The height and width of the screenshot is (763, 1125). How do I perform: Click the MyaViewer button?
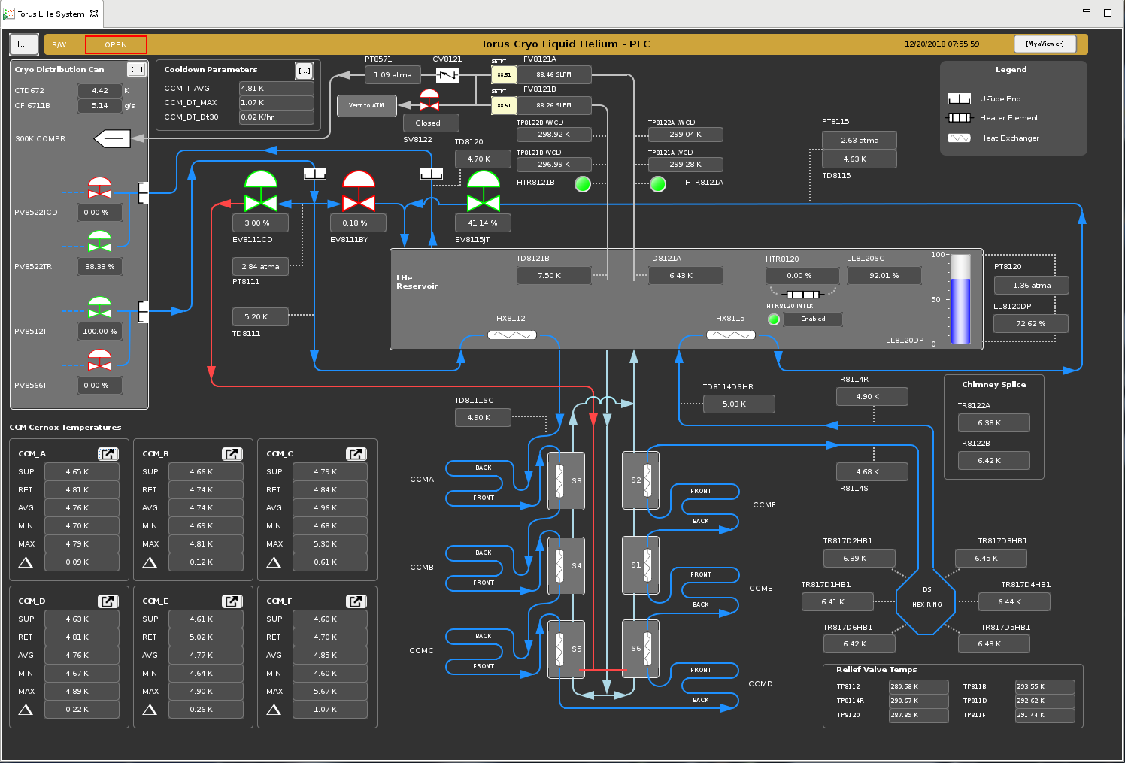point(1045,44)
